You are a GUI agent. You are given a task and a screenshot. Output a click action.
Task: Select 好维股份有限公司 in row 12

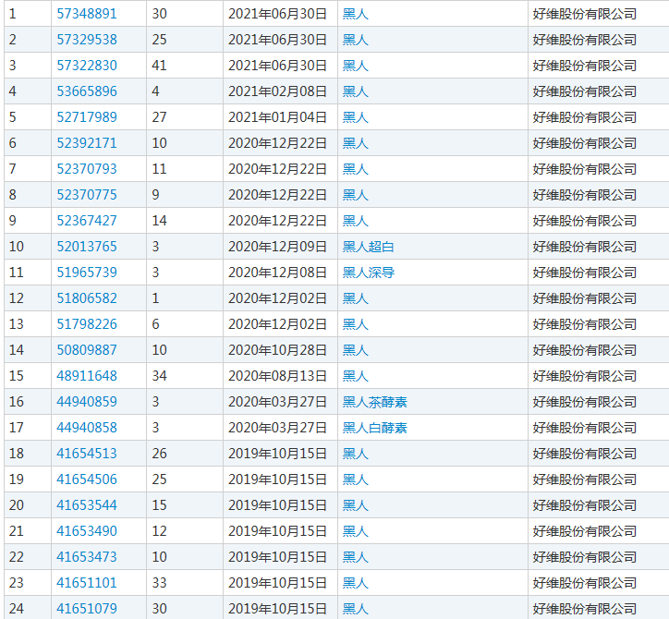click(x=585, y=298)
